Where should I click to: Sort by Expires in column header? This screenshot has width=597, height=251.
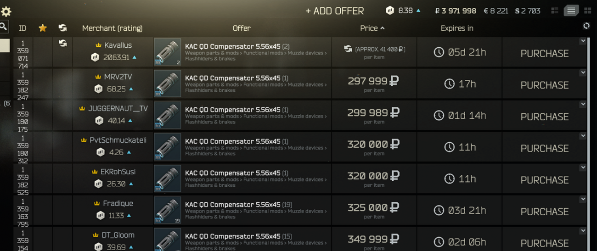pos(456,28)
